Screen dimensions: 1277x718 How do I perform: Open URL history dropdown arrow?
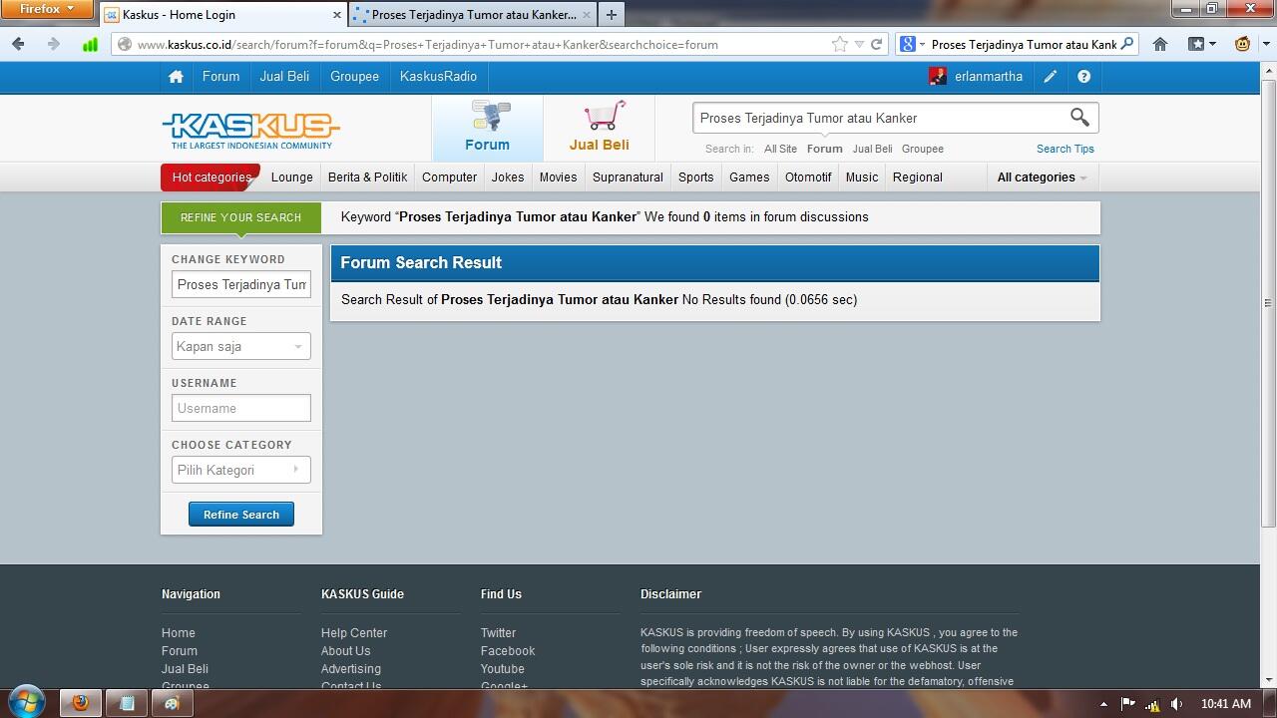(x=859, y=44)
